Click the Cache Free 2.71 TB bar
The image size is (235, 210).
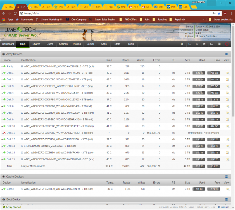tap(213, 189)
